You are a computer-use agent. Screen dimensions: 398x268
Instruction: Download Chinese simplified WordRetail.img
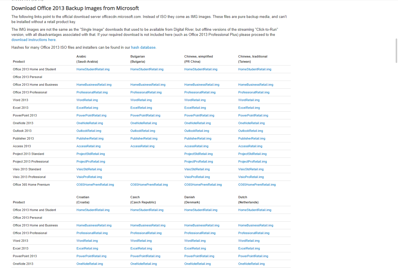[195, 100]
